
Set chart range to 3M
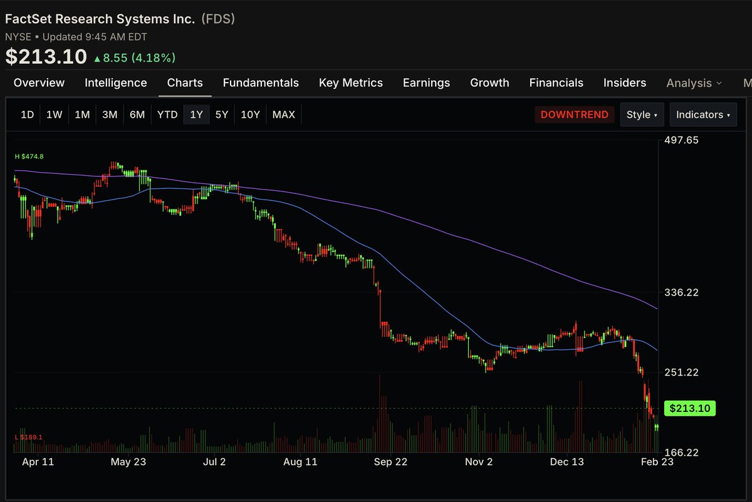tap(110, 115)
